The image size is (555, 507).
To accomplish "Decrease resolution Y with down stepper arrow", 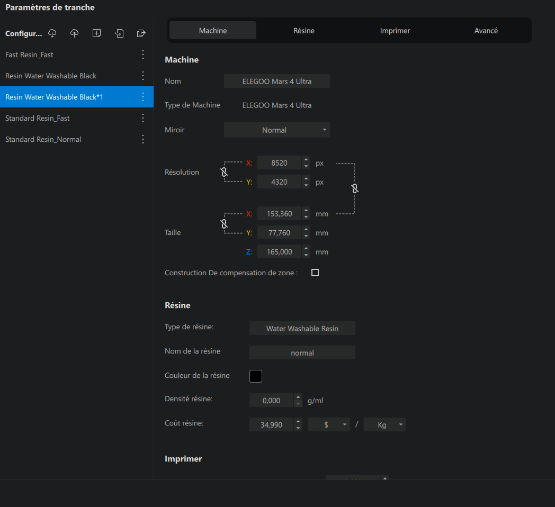I will tap(306, 185).
